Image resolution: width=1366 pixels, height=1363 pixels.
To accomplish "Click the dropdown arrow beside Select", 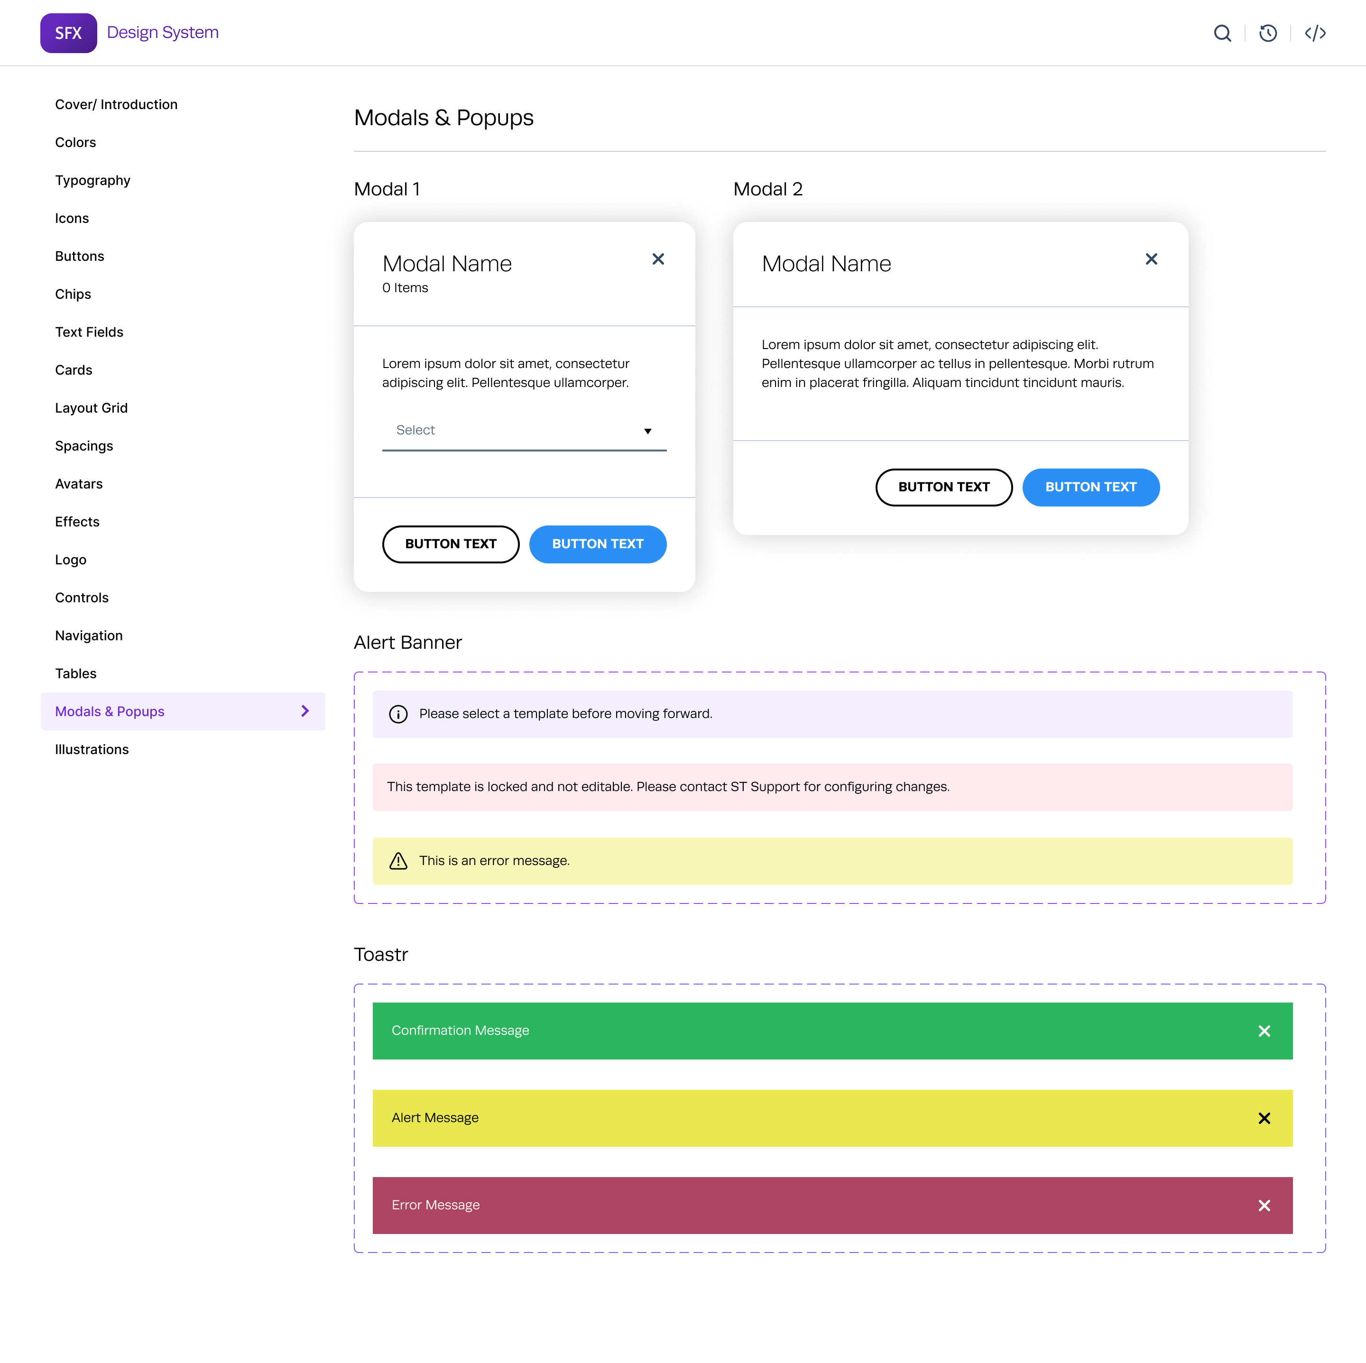I will click(647, 431).
